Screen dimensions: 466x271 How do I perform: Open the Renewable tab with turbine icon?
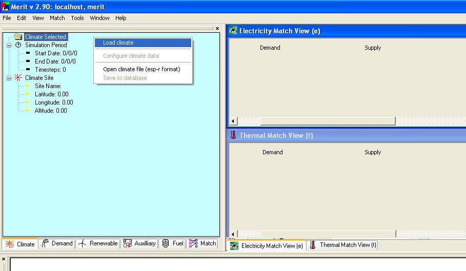[97, 244]
